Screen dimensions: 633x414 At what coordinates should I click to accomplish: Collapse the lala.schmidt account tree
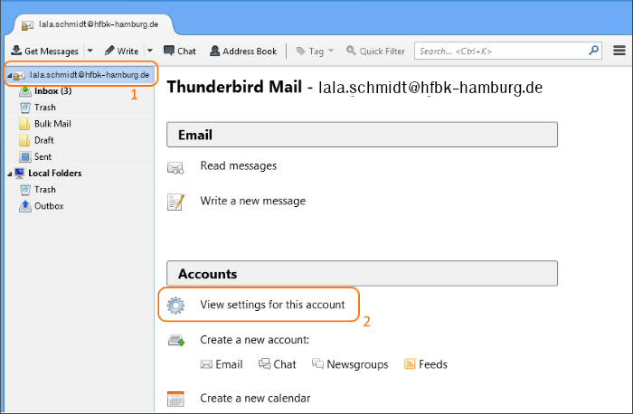pos(9,75)
